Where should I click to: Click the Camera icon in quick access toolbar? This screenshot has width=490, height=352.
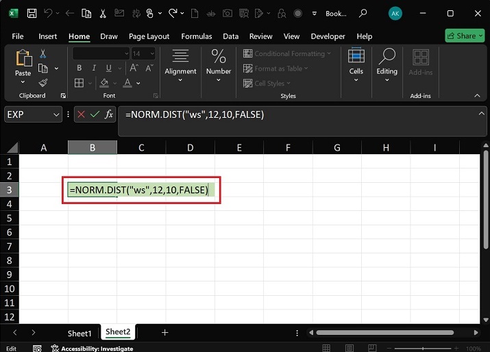228,14
